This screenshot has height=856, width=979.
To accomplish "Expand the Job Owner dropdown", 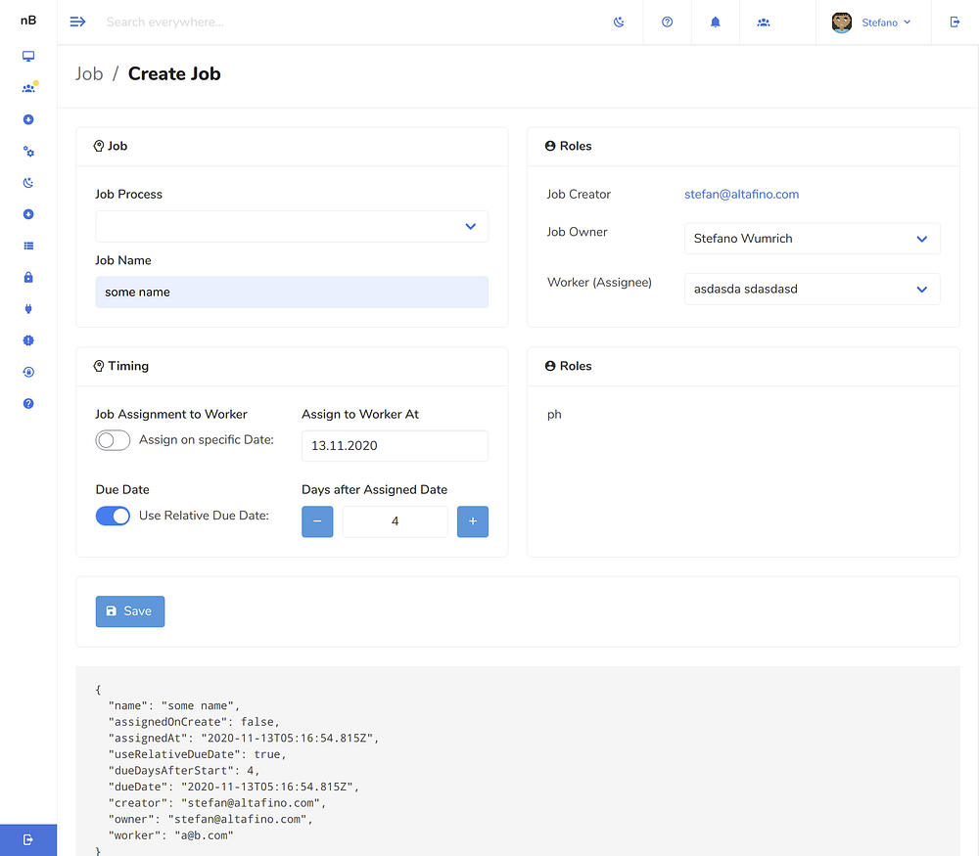I will pos(812,239).
